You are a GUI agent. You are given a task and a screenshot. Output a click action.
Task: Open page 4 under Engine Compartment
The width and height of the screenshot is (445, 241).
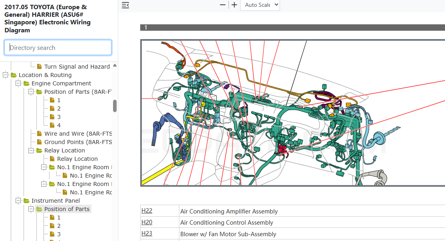click(x=59, y=125)
